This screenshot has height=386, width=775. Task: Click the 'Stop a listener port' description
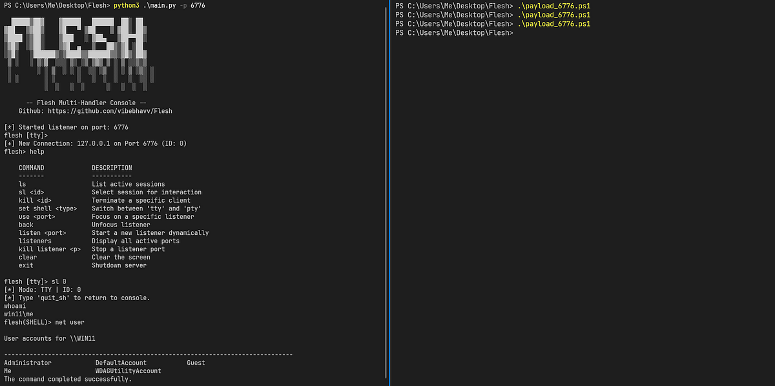129,249
